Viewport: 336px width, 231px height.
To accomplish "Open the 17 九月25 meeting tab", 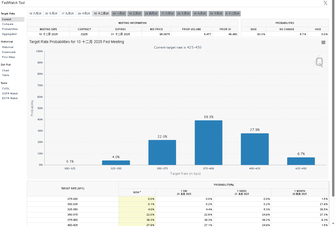I will [x=68, y=14].
